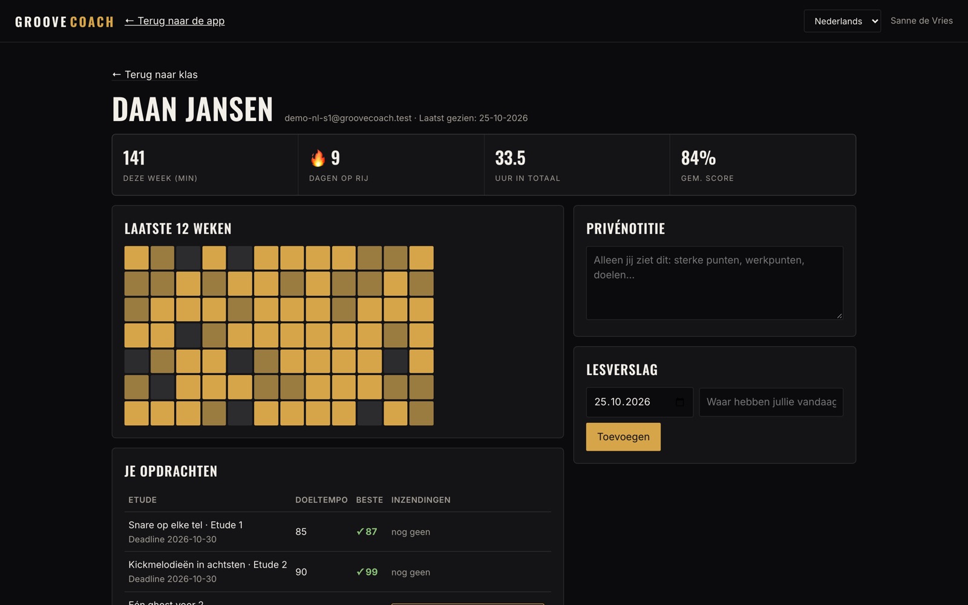Screen dimensions: 968x605
Task: Click the Etude column header
Action: coord(142,500)
